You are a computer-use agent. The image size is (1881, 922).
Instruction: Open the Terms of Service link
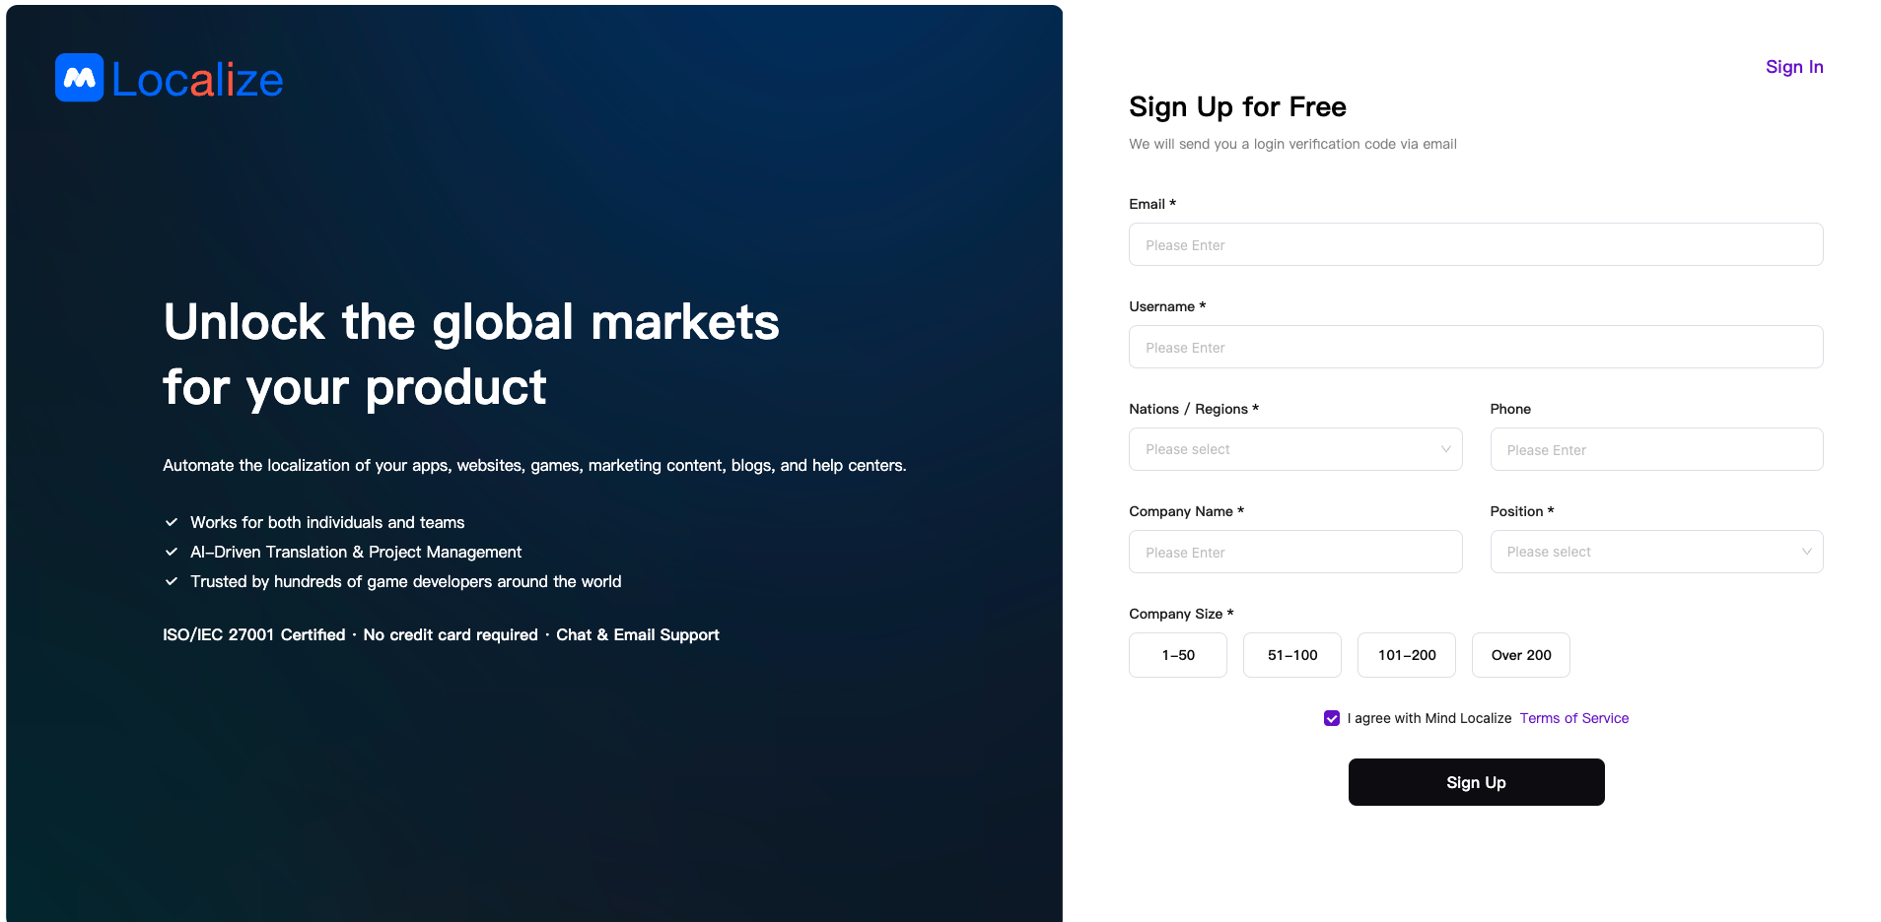[1574, 718]
